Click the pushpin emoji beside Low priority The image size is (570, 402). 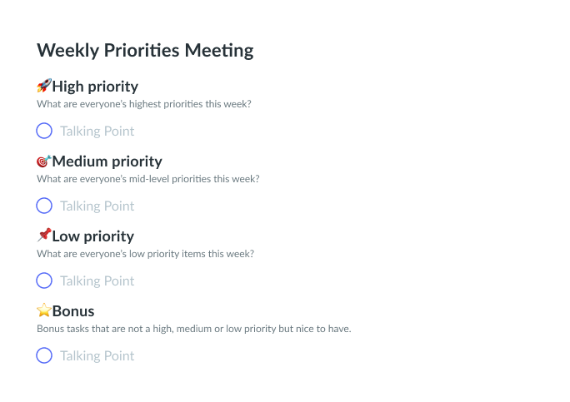pyautogui.click(x=44, y=236)
